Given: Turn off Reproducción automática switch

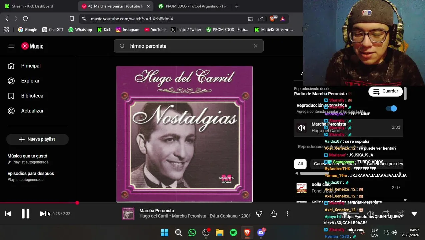Looking at the screenshot, I should [391, 108].
